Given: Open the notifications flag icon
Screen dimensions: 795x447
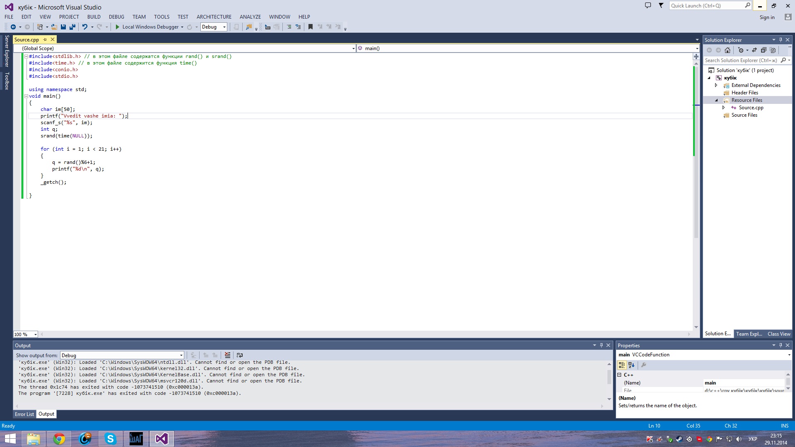Looking at the screenshot, I should click(x=661, y=5).
